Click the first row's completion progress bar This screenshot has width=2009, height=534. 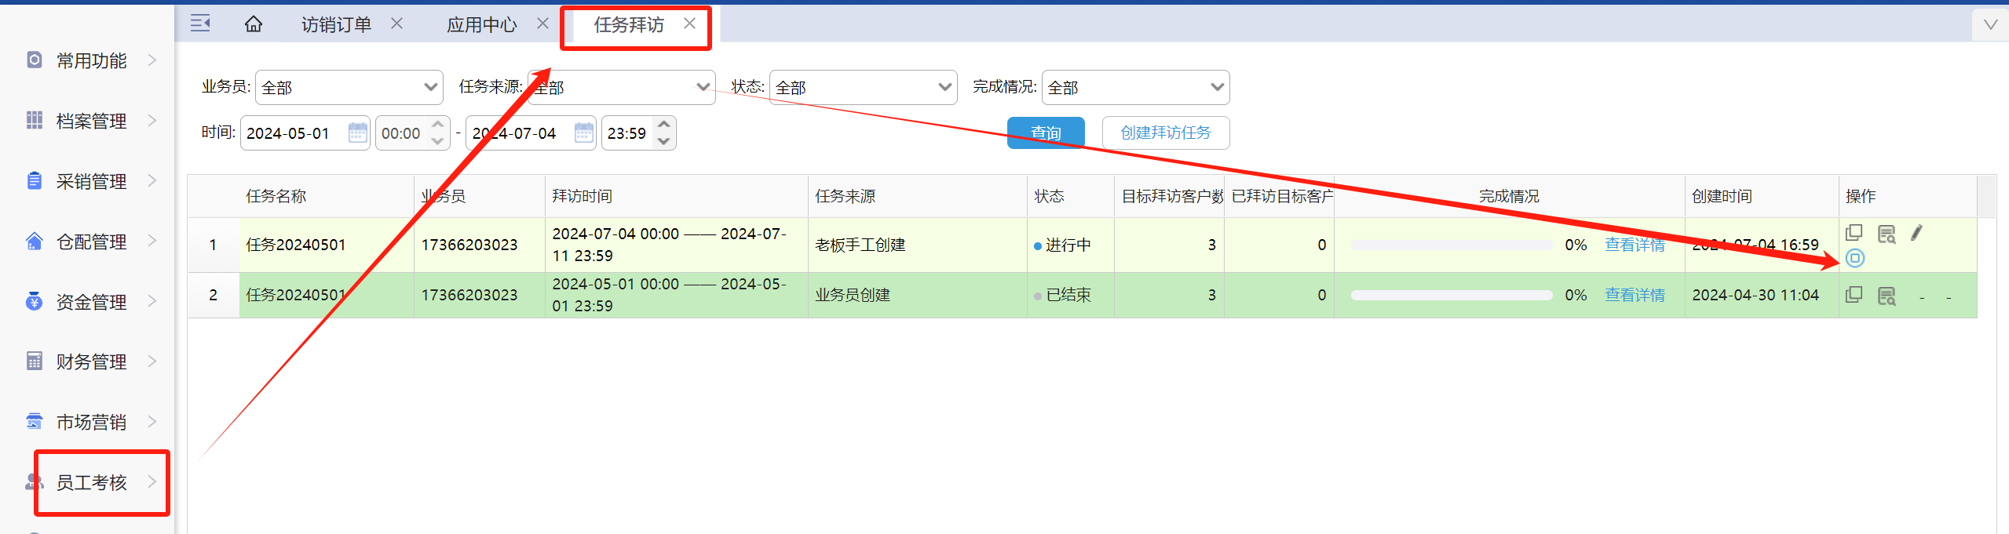coord(1451,245)
